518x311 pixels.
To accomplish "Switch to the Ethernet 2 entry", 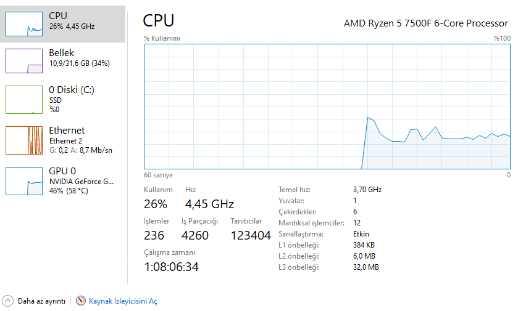I will 66,140.
